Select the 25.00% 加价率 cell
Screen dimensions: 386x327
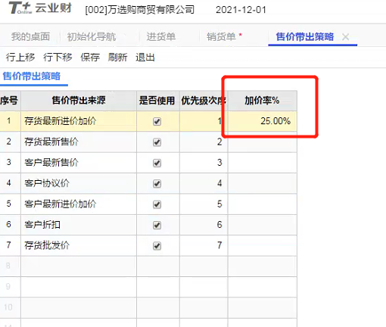tap(263, 121)
